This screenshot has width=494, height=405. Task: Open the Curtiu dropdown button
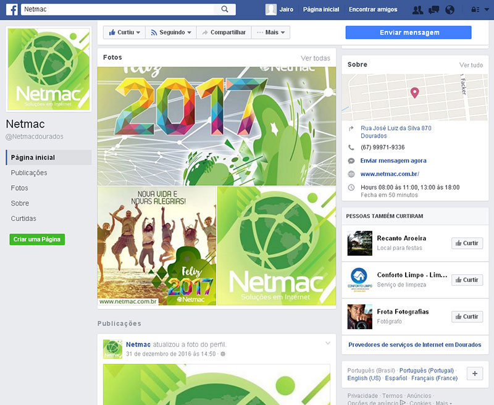click(x=124, y=33)
